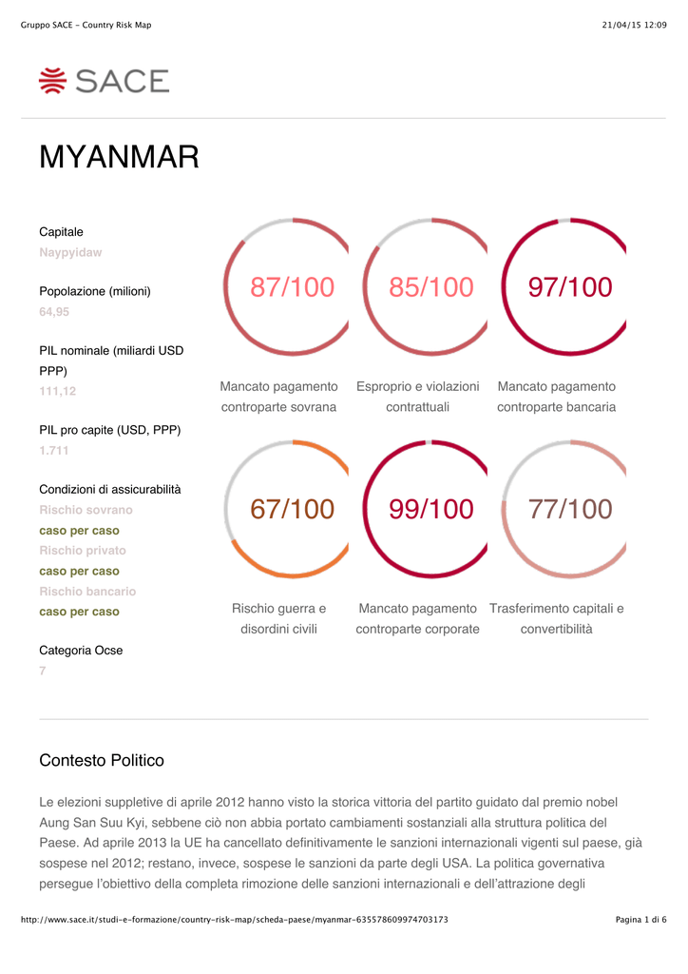Click the SACE logo at top
Screen dimensions: 688x974
point(105,81)
